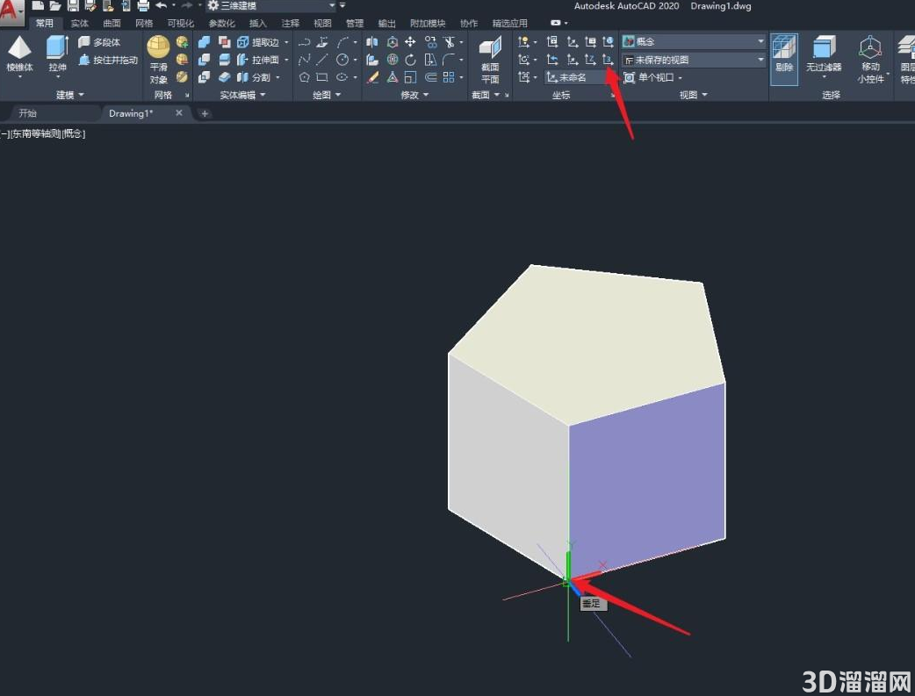Open the 概念 visual style dropdown
915x696 pixels.
point(693,41)
